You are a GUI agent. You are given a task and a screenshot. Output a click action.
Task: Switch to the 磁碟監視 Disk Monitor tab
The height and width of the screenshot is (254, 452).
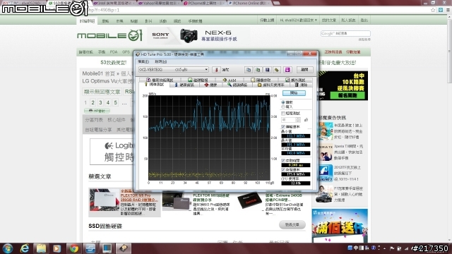coord(198,80)
